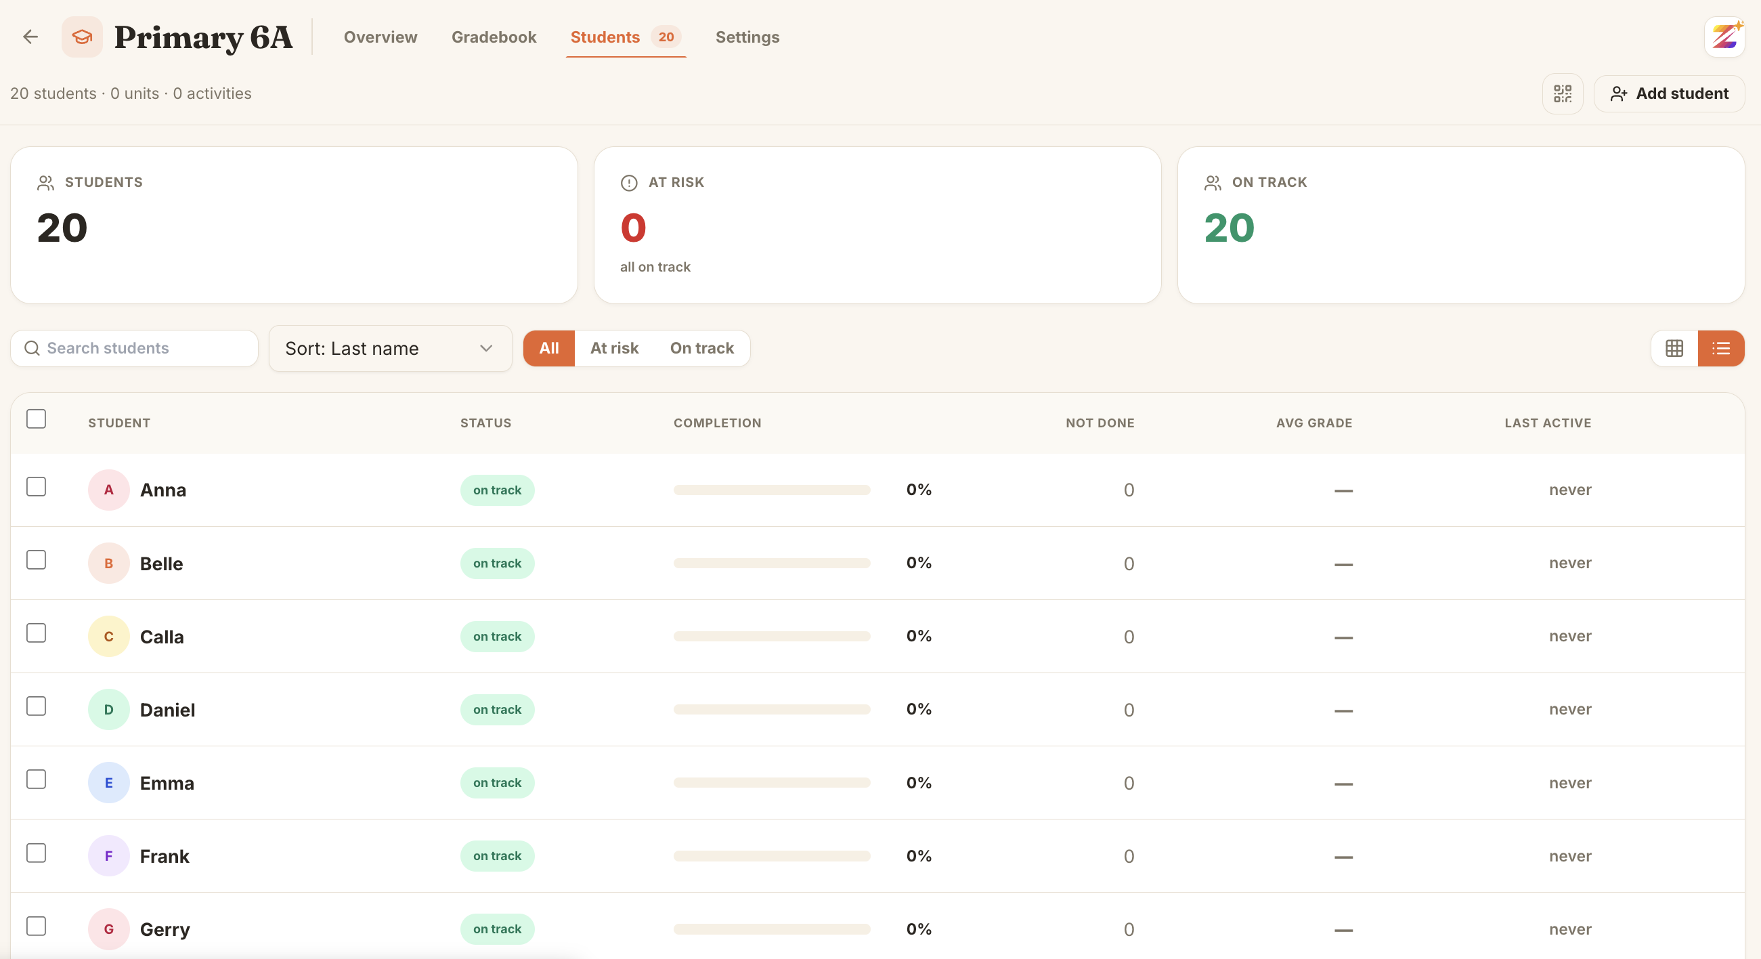Open Daniel's student name link
This screenshot has height=959, width=1761.
167,710
